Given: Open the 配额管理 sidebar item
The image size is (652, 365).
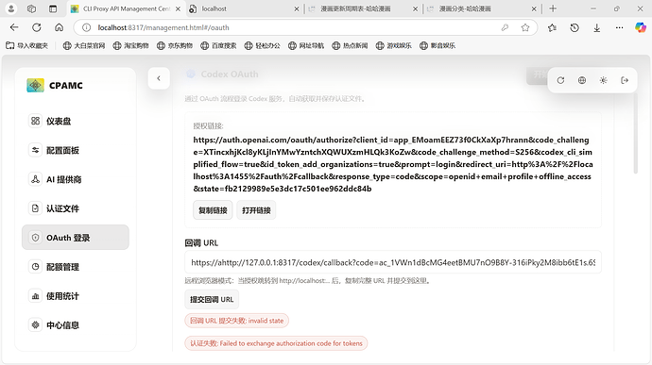Looking at the screenshot, I should click(76, 267).
